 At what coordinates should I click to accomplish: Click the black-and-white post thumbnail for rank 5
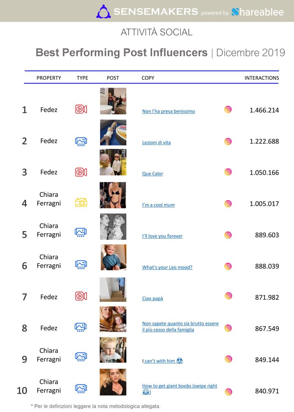113,227
